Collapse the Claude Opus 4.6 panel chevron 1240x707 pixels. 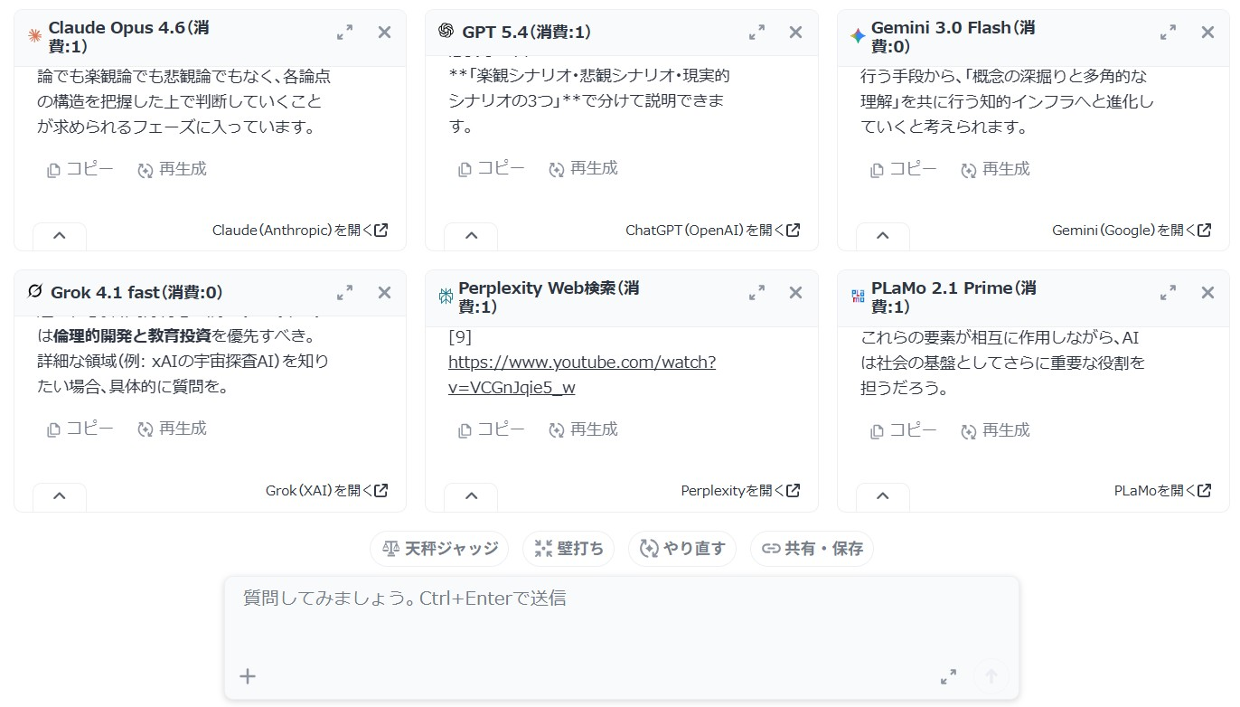point(60,236)
